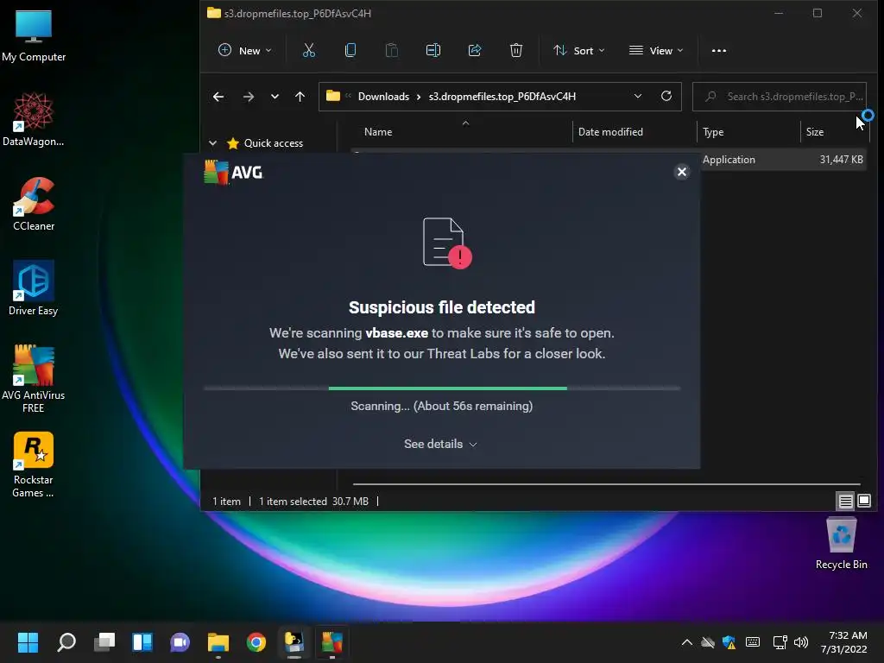Click the Rename icon in the toolbar
Viewport: 884px width, 663px height.
tap(433, 51)
